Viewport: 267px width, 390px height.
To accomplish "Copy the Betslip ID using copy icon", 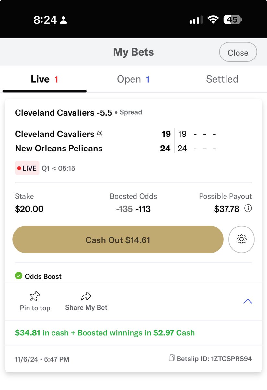I will coord(172,358).
